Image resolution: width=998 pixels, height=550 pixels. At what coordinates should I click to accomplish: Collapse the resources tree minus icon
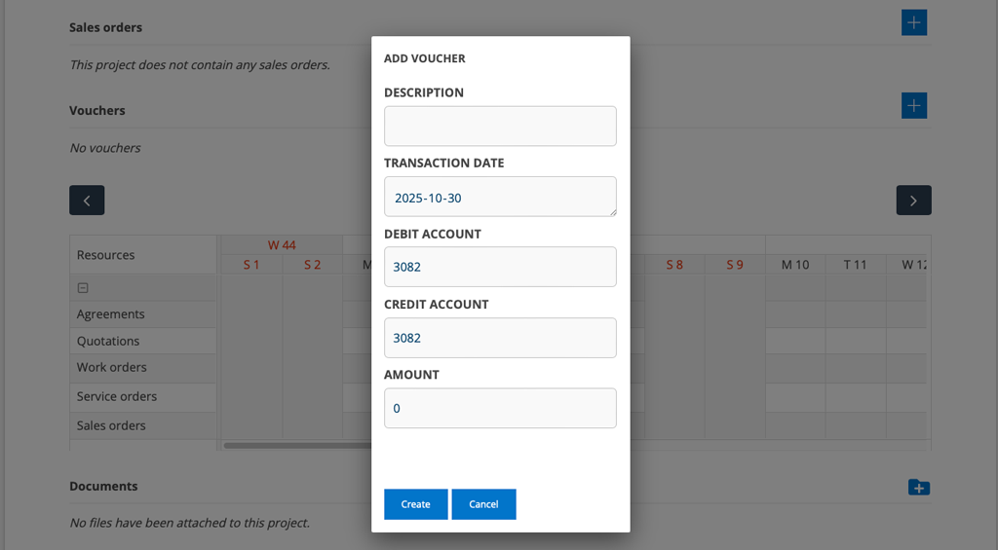83,288
